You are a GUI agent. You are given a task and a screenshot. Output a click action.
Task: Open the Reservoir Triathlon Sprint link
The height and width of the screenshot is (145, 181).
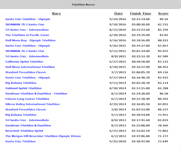click(x=24, y=131)
